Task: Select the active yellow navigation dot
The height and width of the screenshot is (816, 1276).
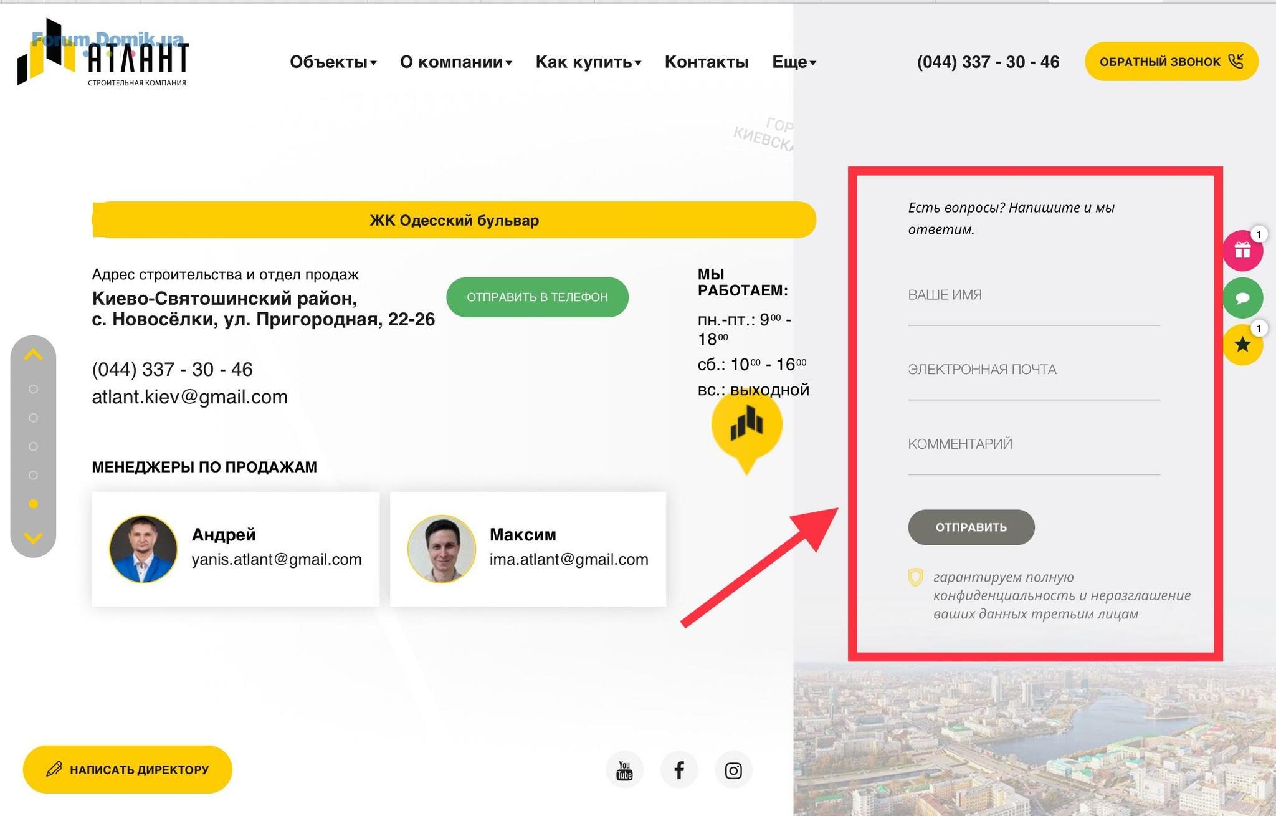Action: (34, 504)
